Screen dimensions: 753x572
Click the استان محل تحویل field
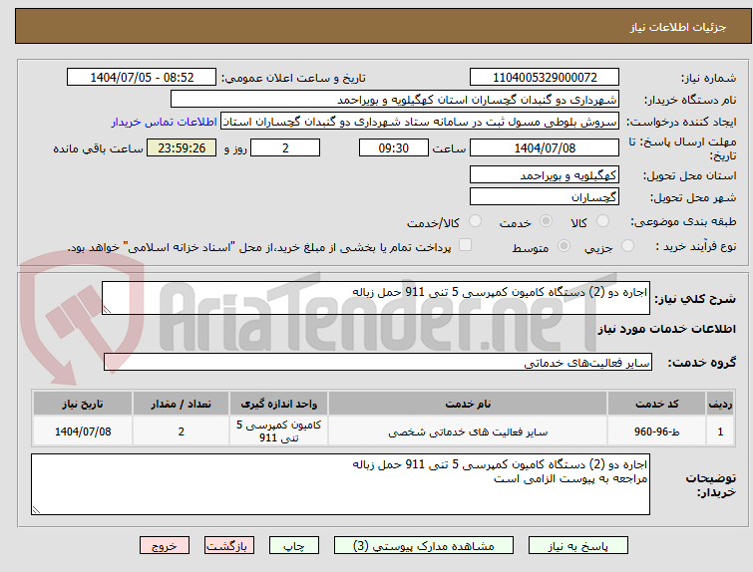[x=545, y=174]
